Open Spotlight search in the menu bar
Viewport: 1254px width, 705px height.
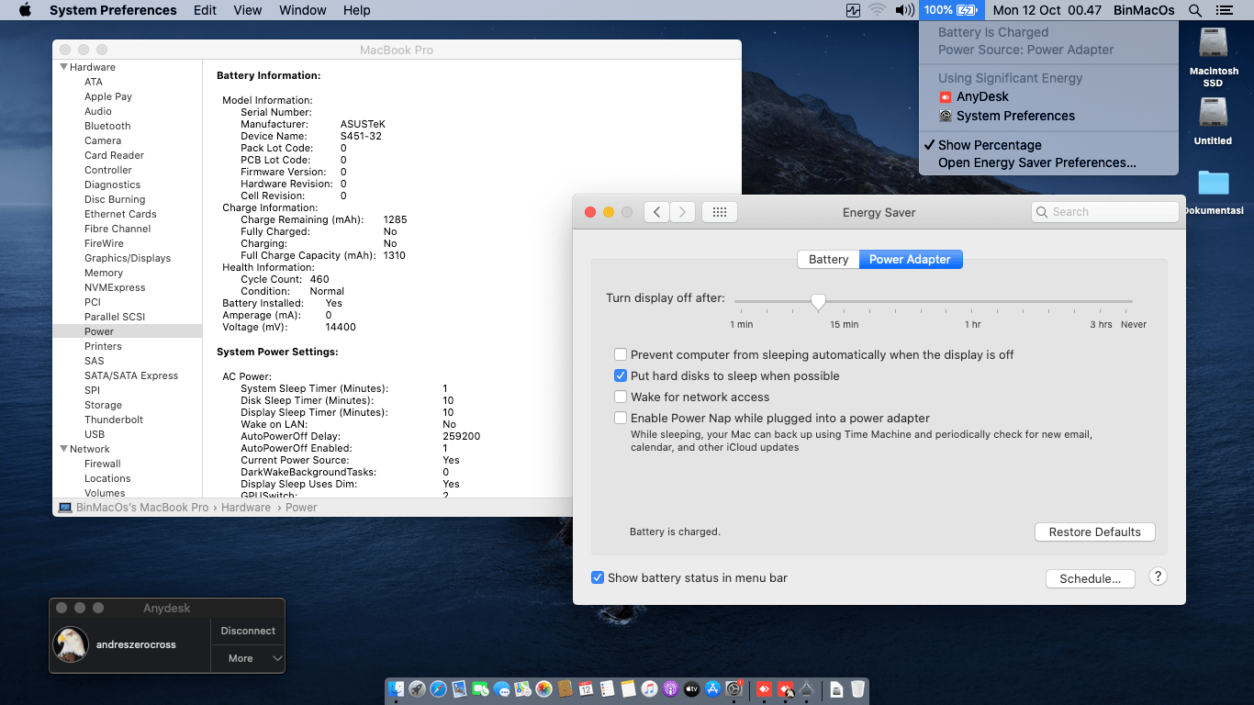coord(1194,10)
